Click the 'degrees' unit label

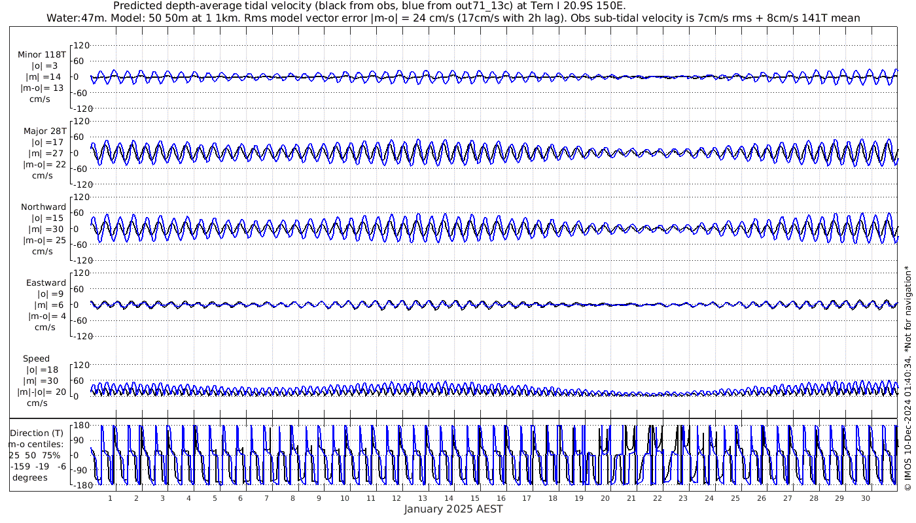(29, 477)
